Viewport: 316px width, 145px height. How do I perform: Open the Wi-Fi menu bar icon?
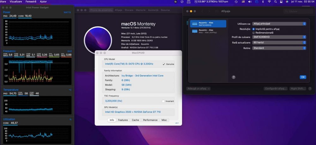[x=269, y=2]
